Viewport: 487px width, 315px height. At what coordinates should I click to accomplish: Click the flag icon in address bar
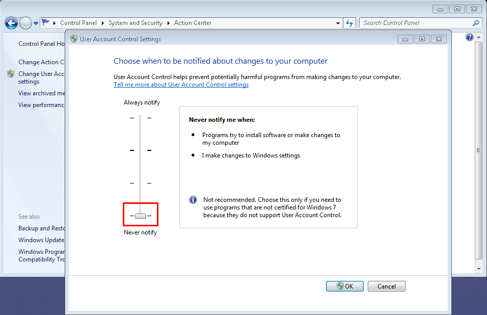point(46,22)
